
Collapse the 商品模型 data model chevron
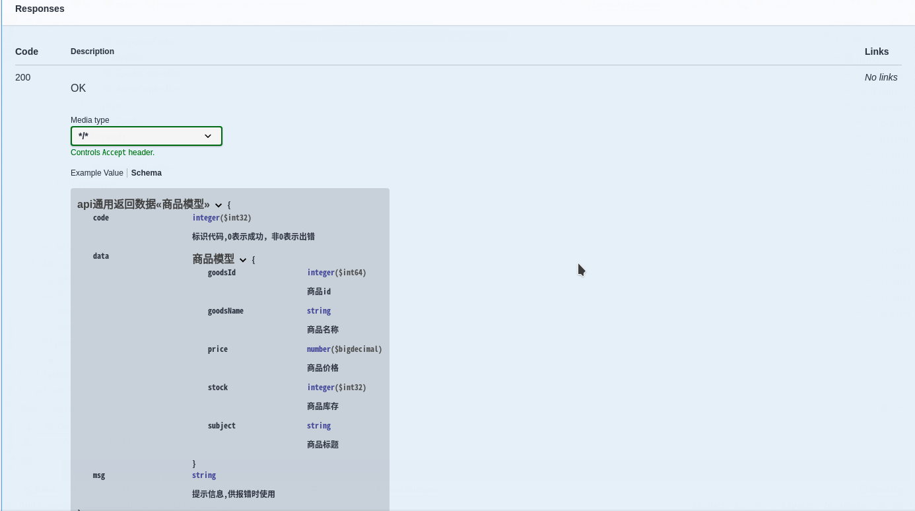click(x=243, y=259)
